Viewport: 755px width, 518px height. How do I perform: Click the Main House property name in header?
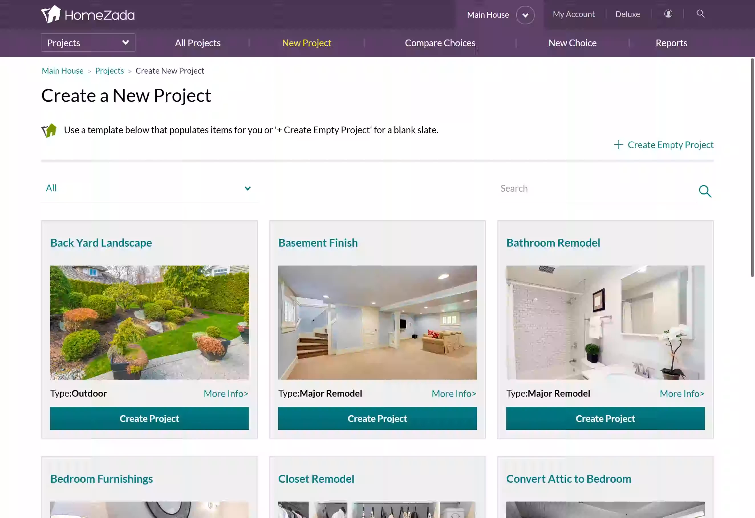[x=488, y=15]
